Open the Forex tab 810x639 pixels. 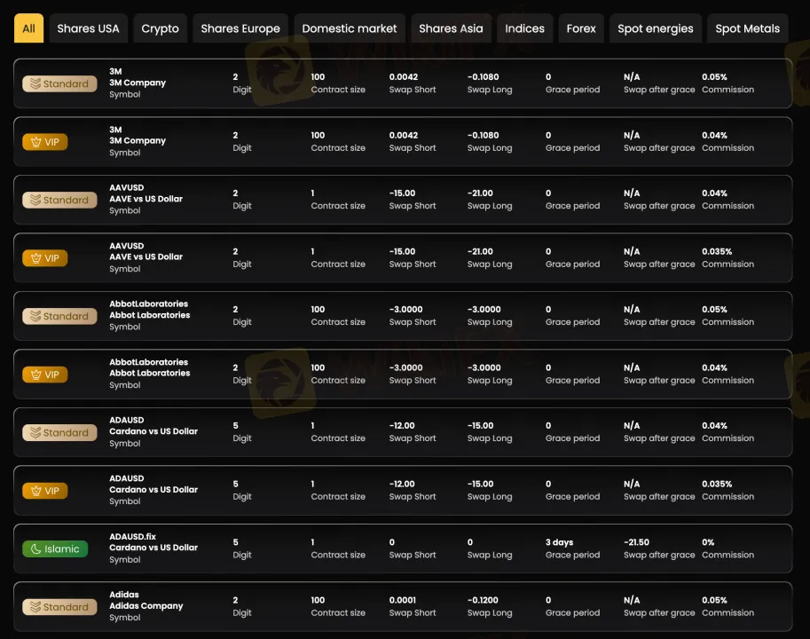pyautogui.click(x=581, y=28)
